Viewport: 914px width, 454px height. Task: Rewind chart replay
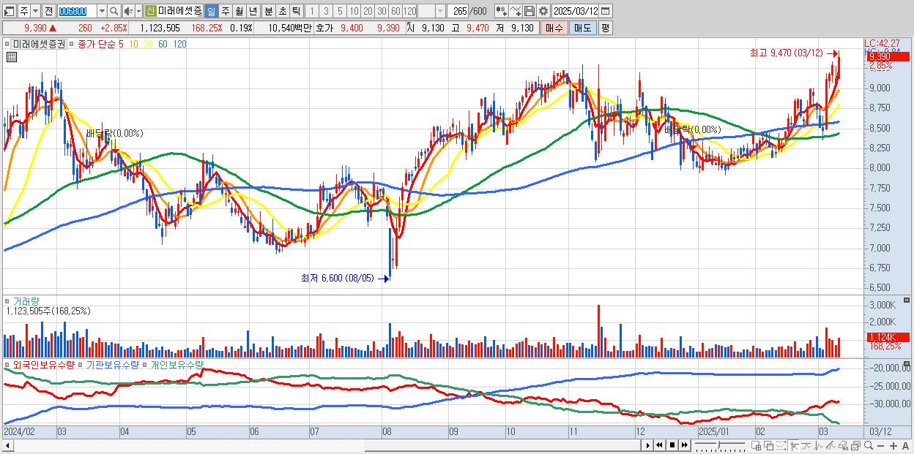[659, 445]
